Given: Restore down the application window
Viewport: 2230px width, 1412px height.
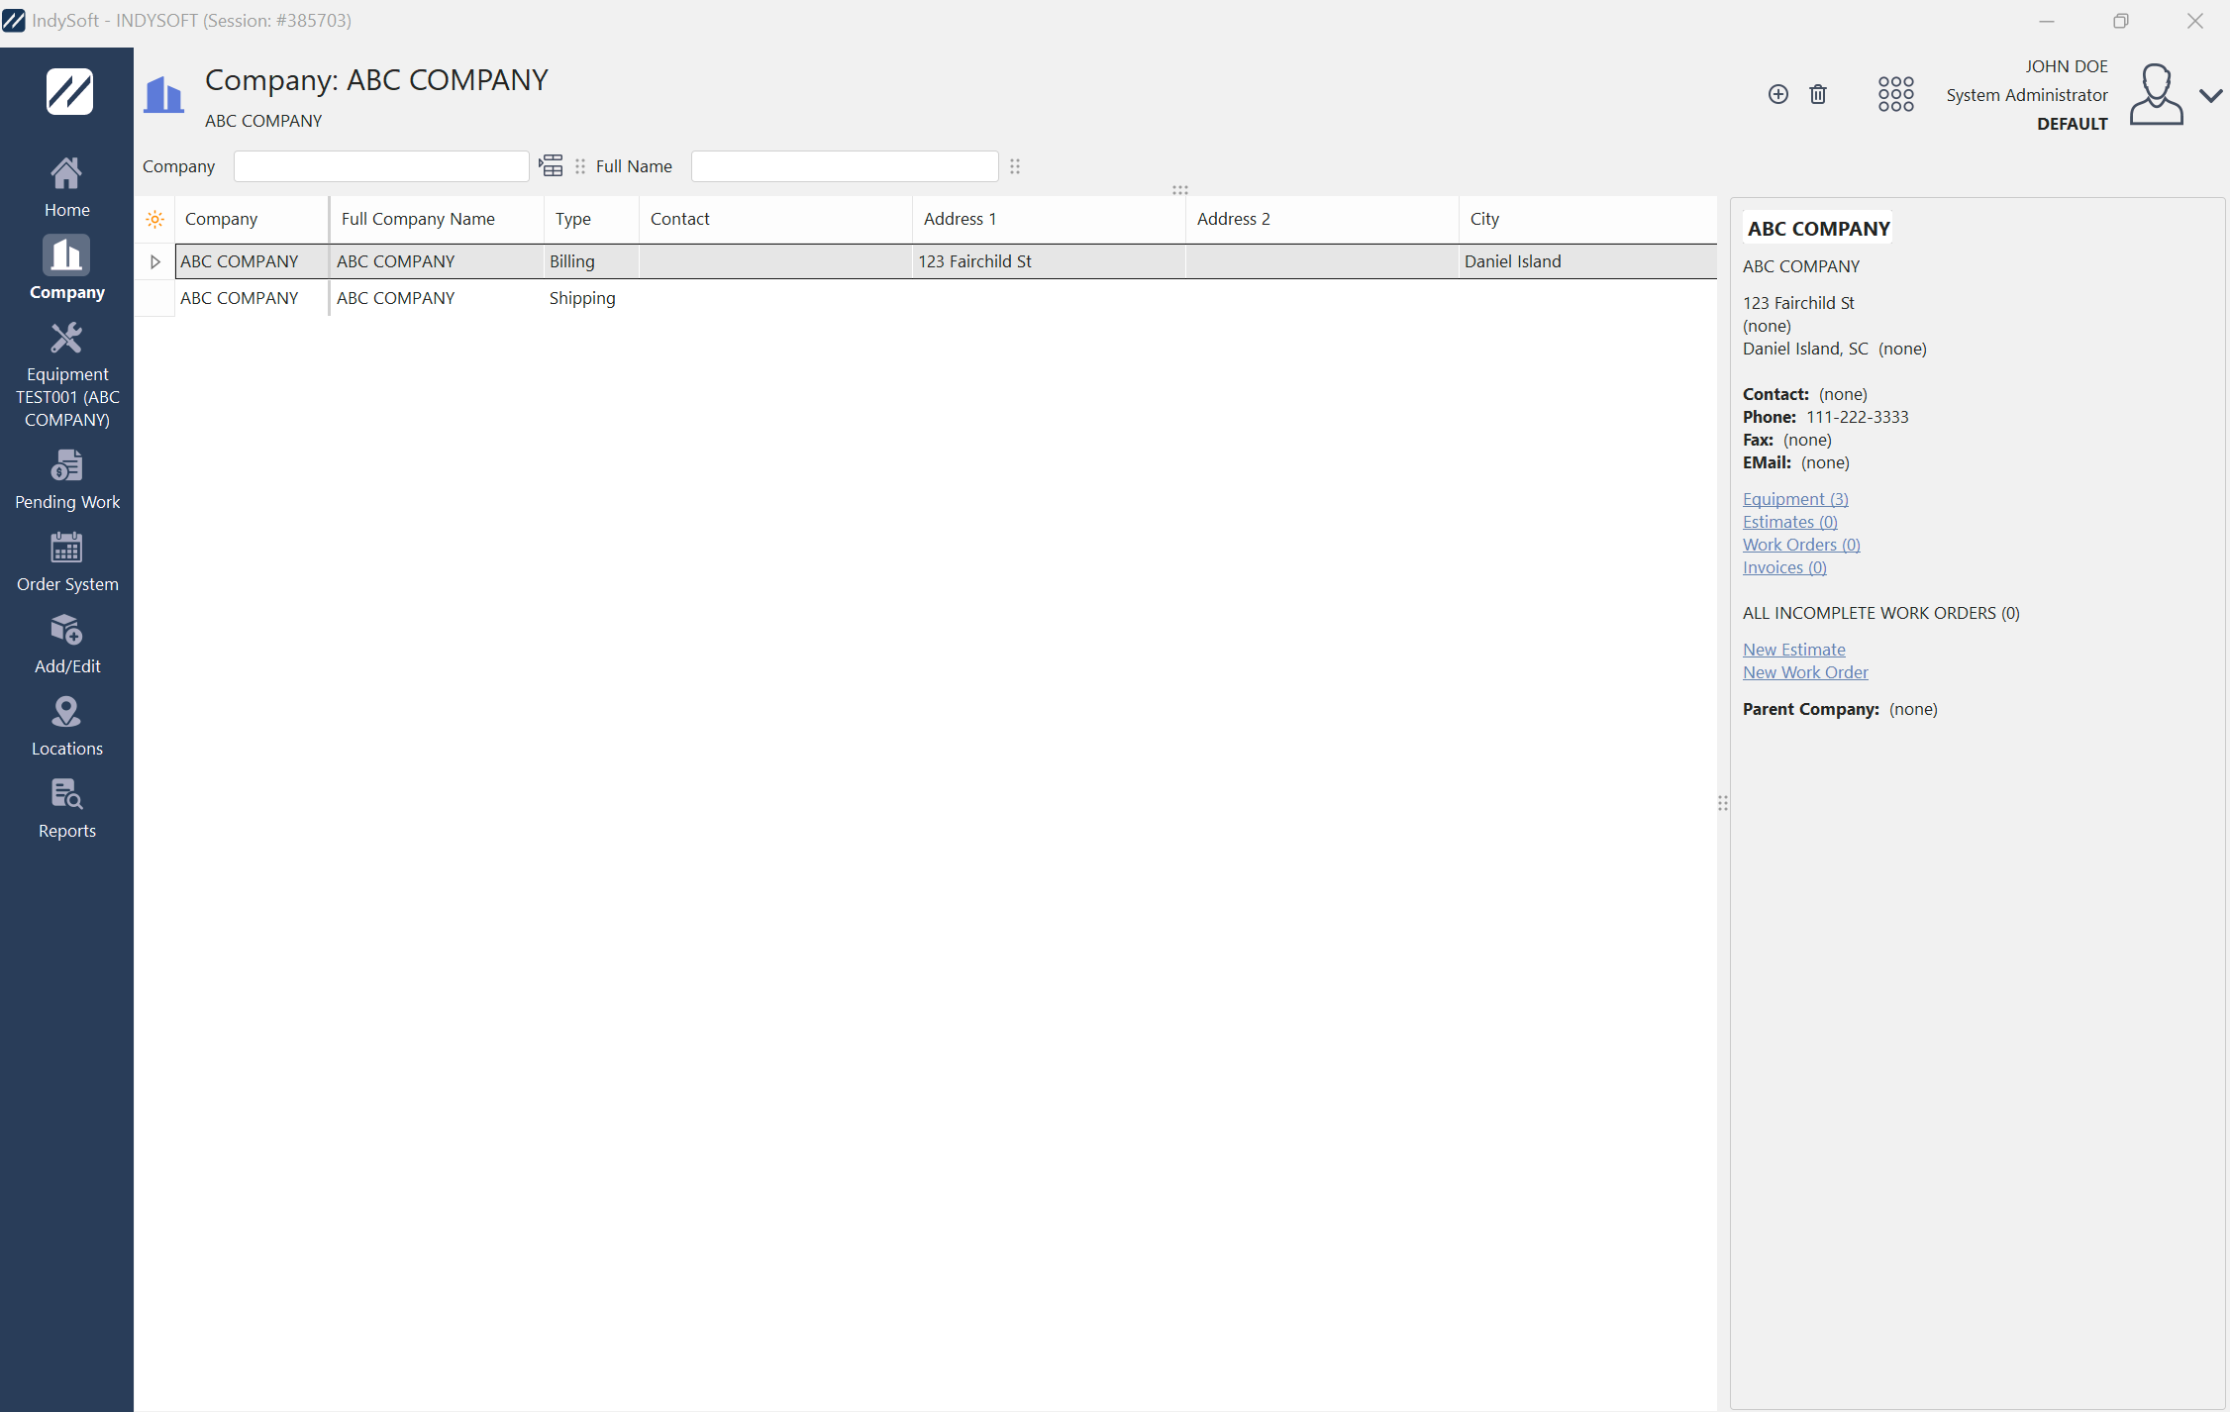Looking at the screenshot, I should pyautogui.click(x=2120, y=21).
